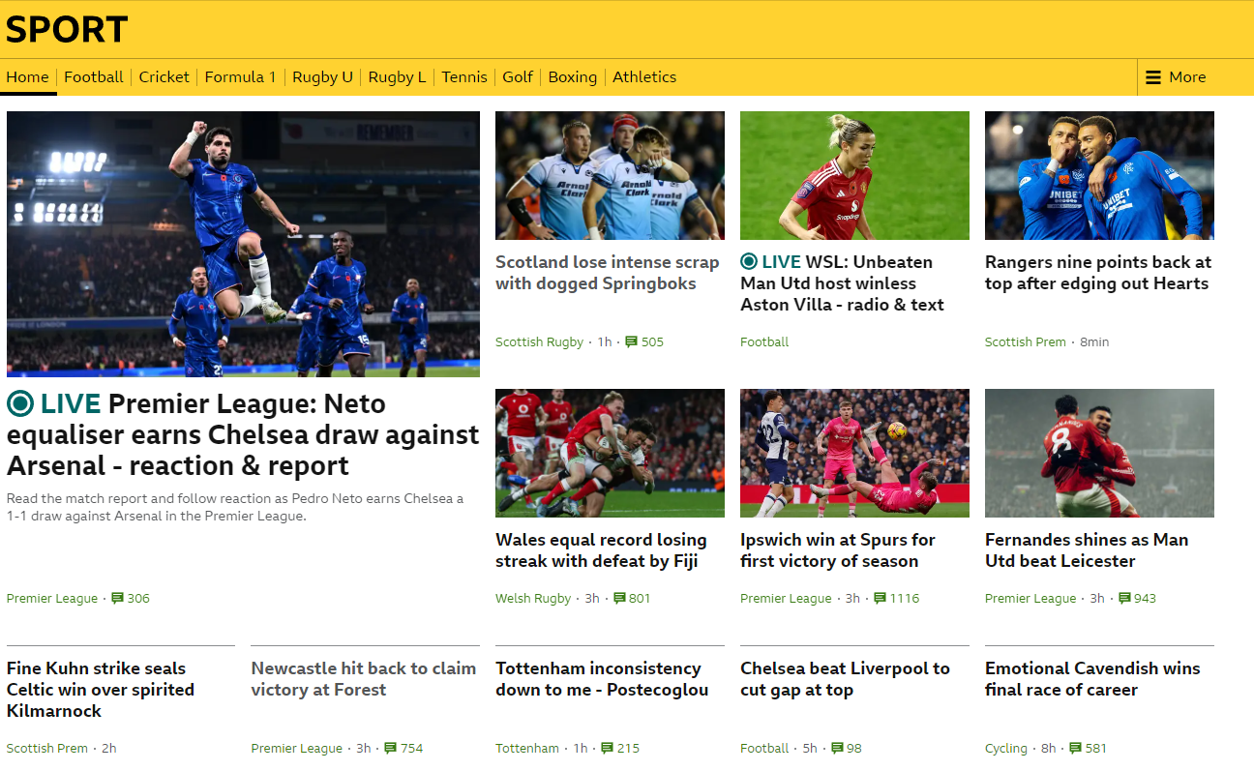Open comments icon showing 581
Image resolution: width=1254 pixels, height=771 pixels.
(x=1075, y=748)
